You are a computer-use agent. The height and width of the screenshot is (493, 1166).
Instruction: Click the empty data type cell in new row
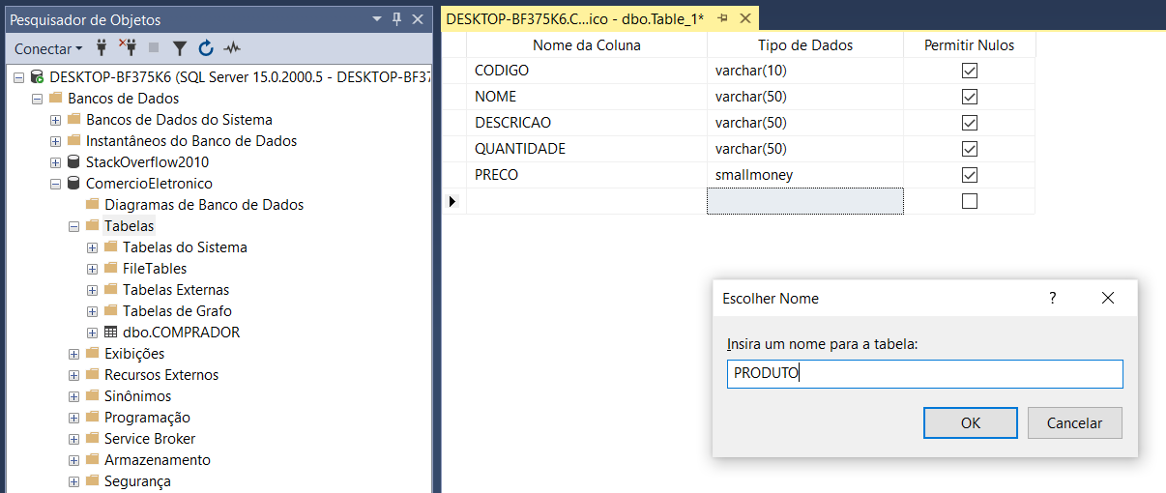[x=805, y=201]
